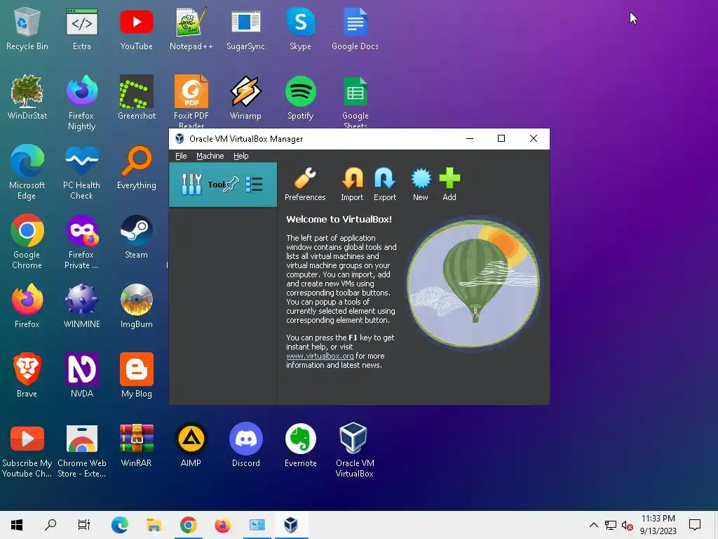Select the Notepad++ desktop icon
This screenshot has height=539, width=718.
pos(191,28)
